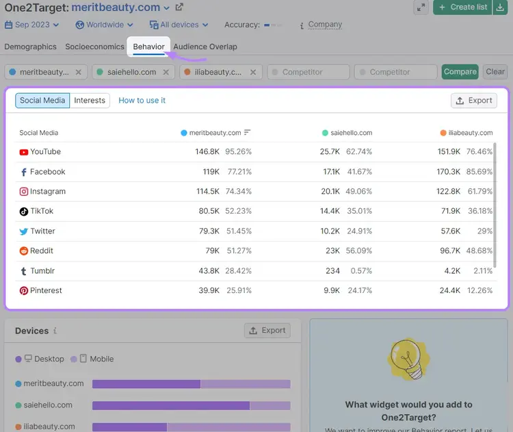Screen dimensions: 513x432
Task: Remove iliabeauty competitor chip with X
Action: point(253,72)
